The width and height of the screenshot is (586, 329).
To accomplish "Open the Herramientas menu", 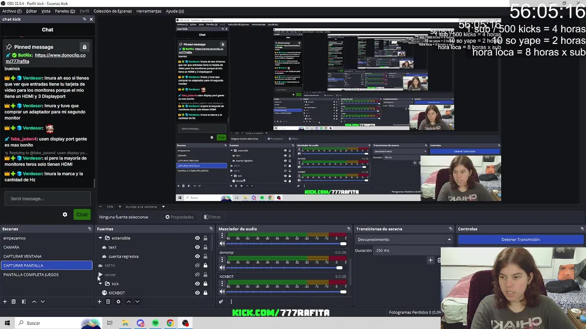I will pyautogui.click(x=149, y=11).
